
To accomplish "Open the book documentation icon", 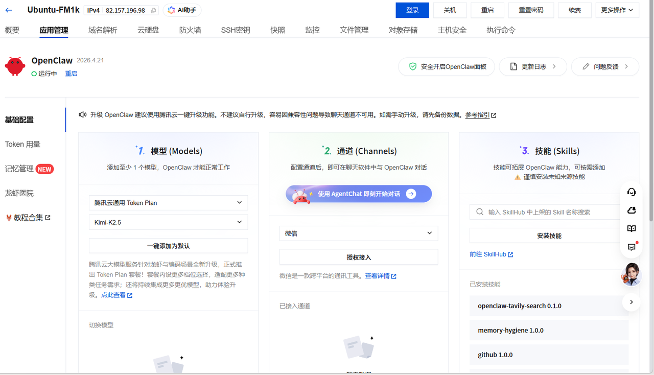I will (632, 229).
